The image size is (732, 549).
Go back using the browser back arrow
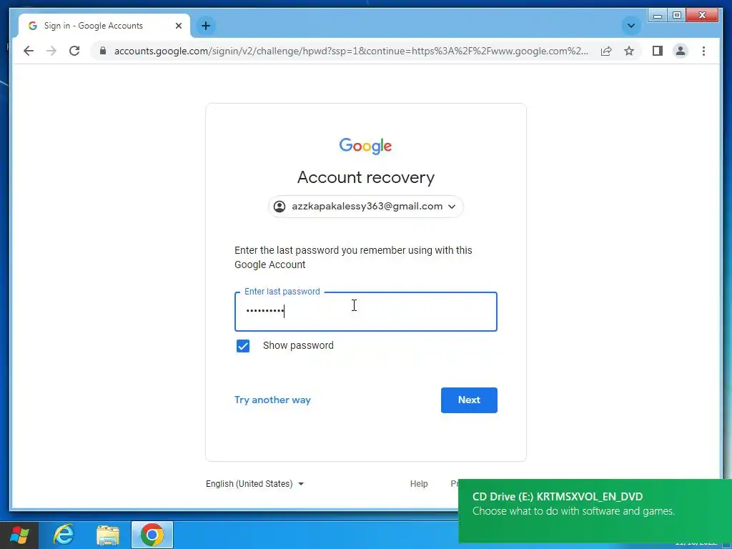29,51
